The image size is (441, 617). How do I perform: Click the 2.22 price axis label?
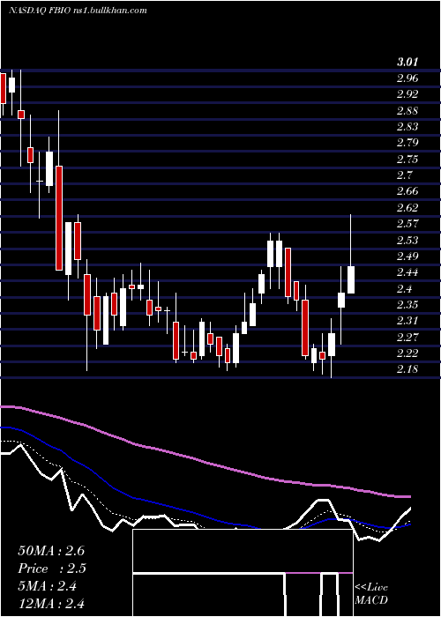pyautogui.click(x=407, y=353)
